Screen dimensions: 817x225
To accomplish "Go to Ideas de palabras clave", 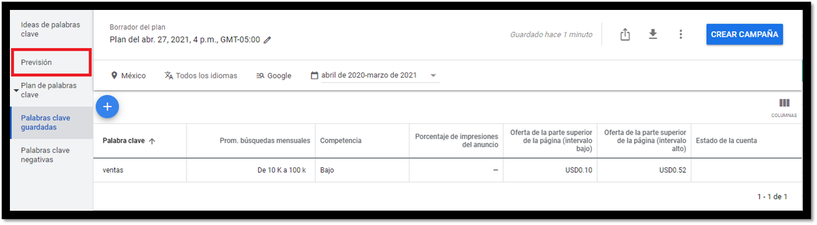I will pos(50,29).
